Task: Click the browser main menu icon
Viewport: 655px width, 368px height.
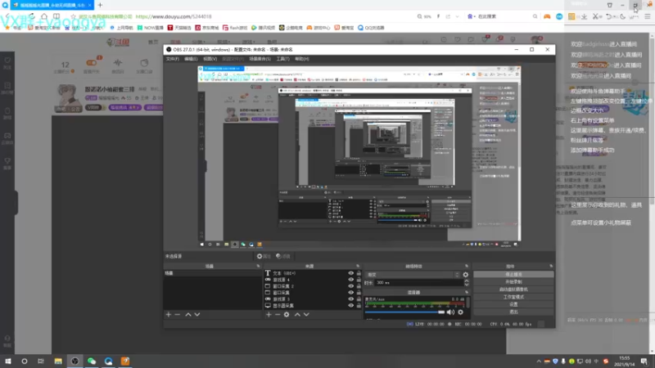Action: tap(648, 16)
